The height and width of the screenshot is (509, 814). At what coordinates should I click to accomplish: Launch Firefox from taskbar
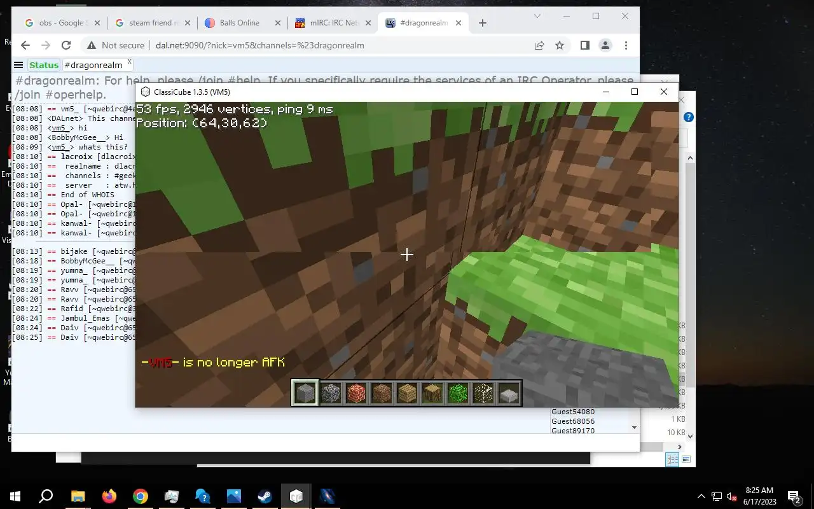click(x=109, y=496)
